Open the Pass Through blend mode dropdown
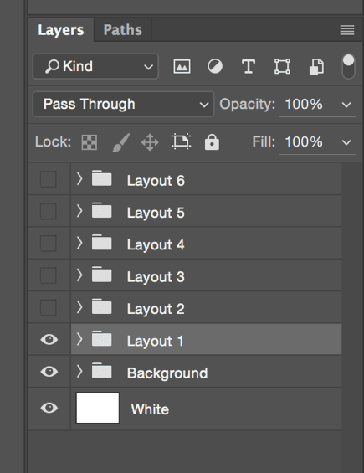Screen dimensions: 364x473 point(123,104)
